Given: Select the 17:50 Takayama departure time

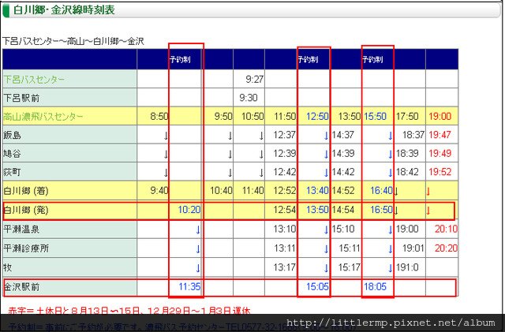Looking at the screenshot, I should (407, 116).
